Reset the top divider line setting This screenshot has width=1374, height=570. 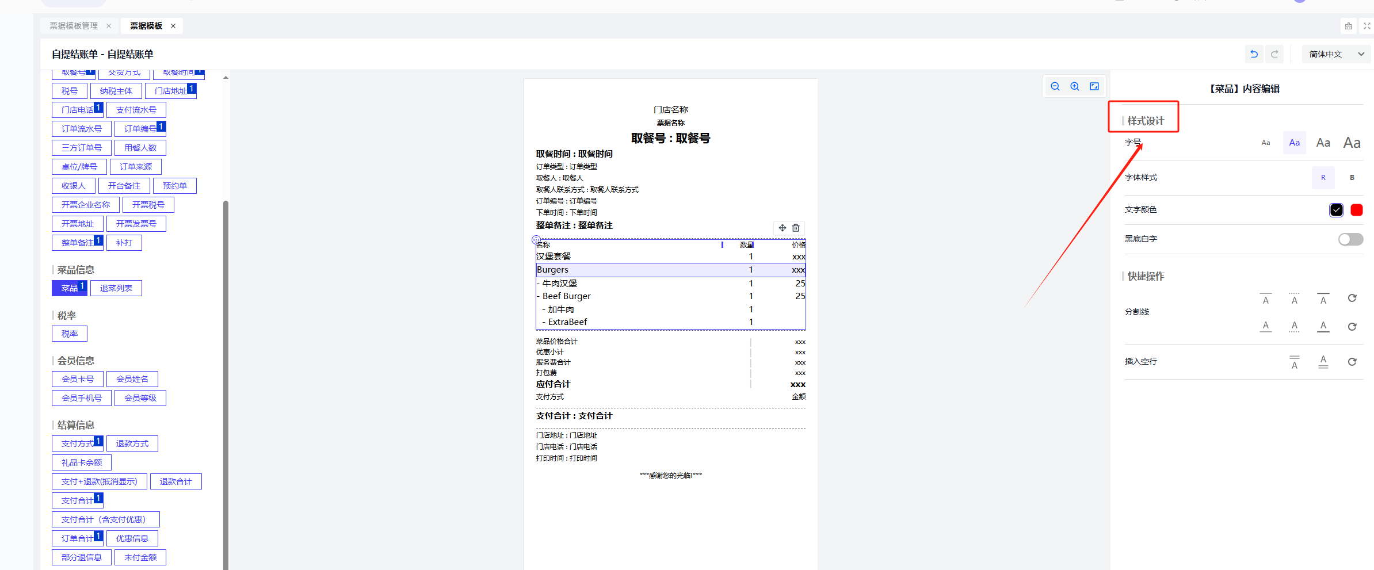[1352, 298]
